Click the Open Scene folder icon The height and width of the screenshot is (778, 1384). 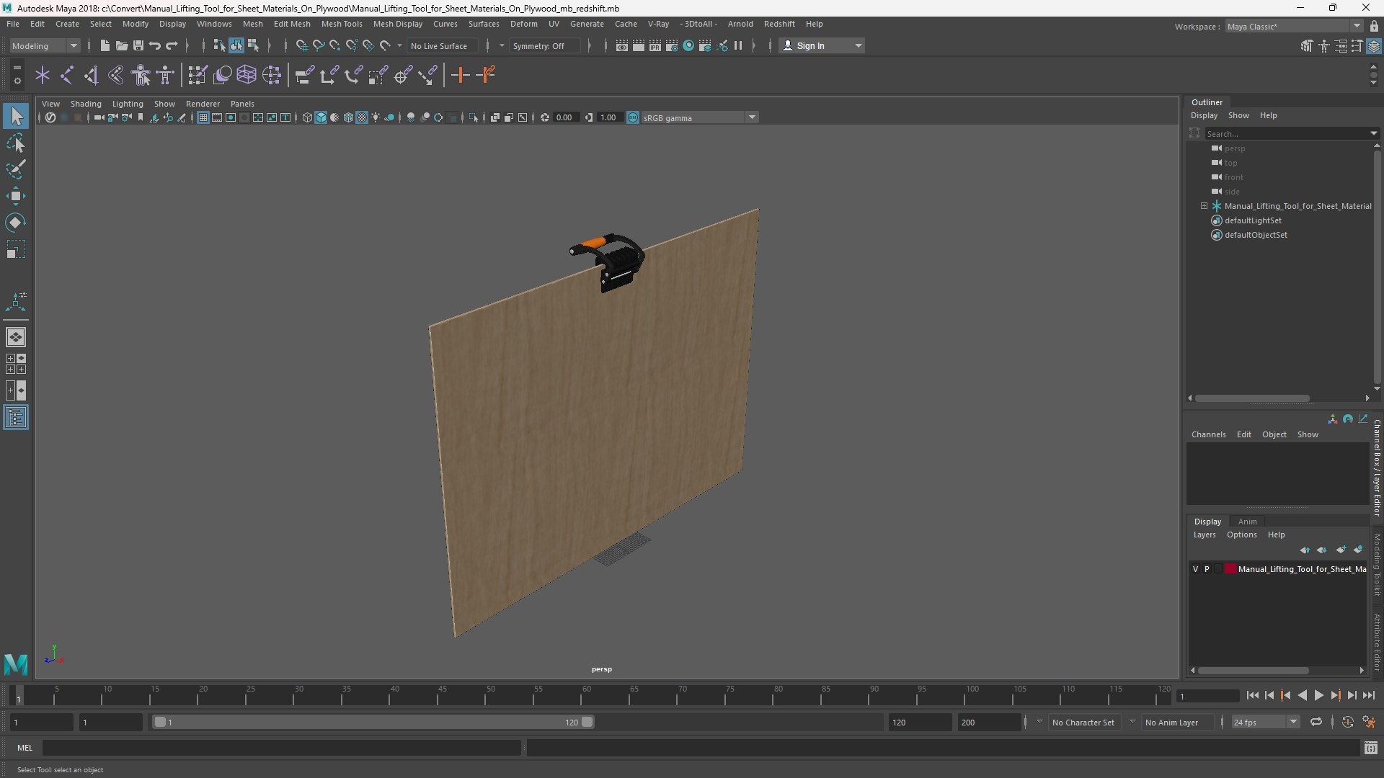click(x=121, y=45)
